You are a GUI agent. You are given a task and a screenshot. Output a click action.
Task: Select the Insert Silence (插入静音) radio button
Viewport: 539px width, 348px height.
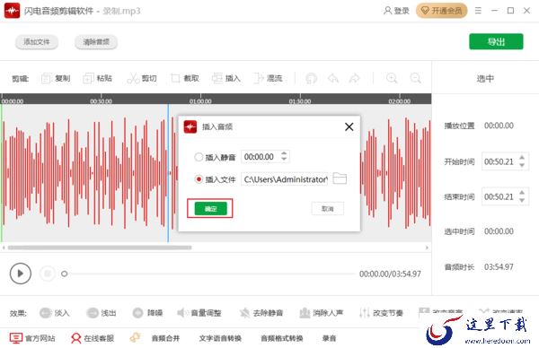point(199,157)
